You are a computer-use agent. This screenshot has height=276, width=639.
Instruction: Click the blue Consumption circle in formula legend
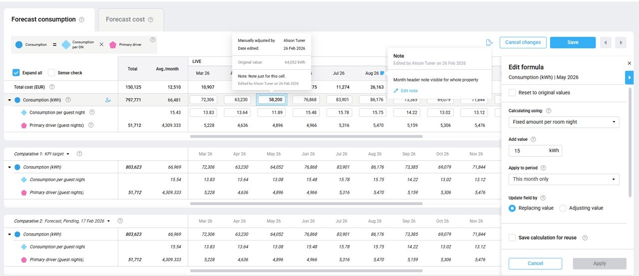[19, 44]
